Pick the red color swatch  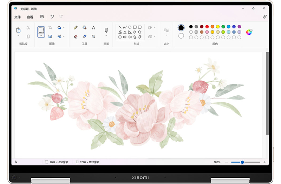pyautogui.click(x=207, y=27)
